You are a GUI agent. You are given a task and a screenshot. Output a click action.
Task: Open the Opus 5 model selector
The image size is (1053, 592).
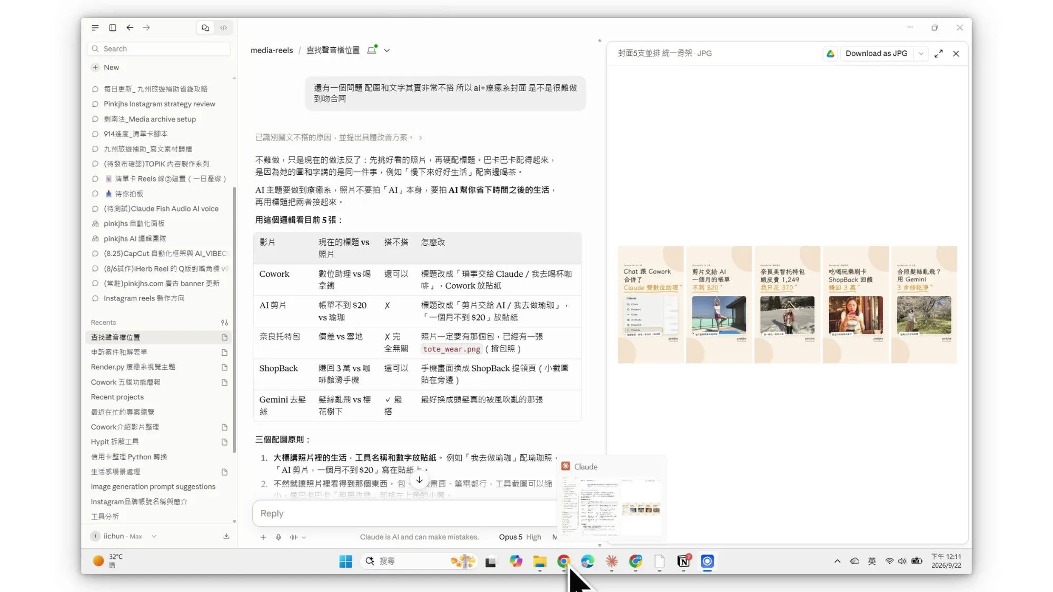[x=511, y=537]
